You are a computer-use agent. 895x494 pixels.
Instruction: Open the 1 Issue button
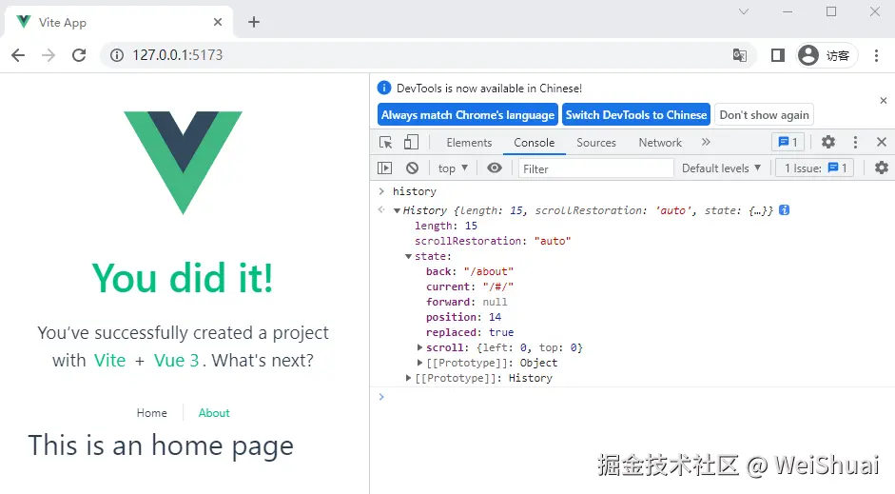pos(814,168)
